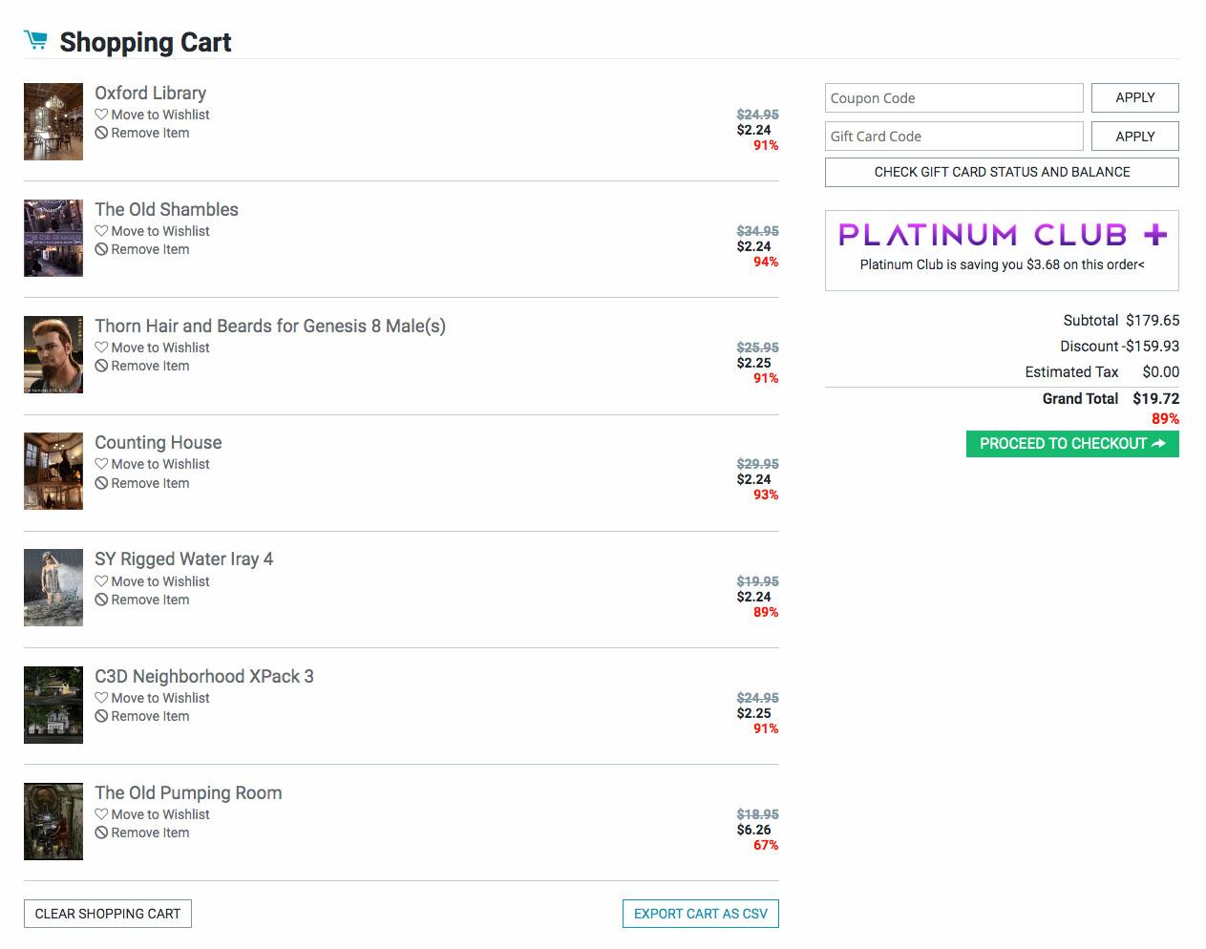
Task: Click the heart icon for Oxford Library
Action: click(x=101, y=115)
